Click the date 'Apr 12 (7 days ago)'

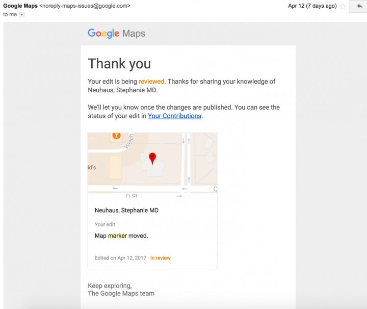click(312, 6)
